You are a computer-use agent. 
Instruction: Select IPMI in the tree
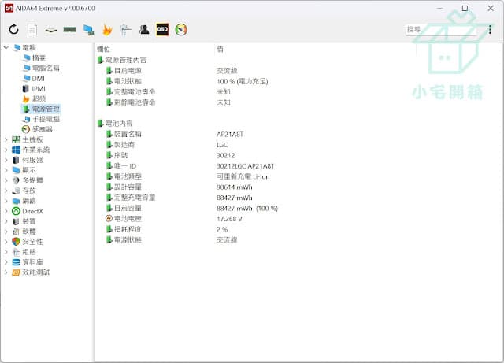coord(39,89)
